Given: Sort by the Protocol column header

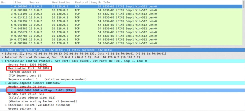Looking at the screenshot, I should 82,2.
